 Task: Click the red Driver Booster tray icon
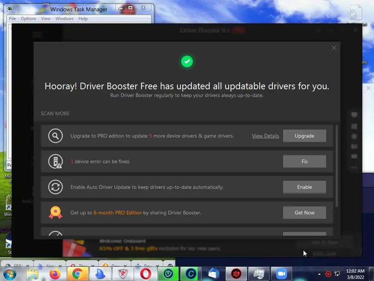tap(328, 274)
